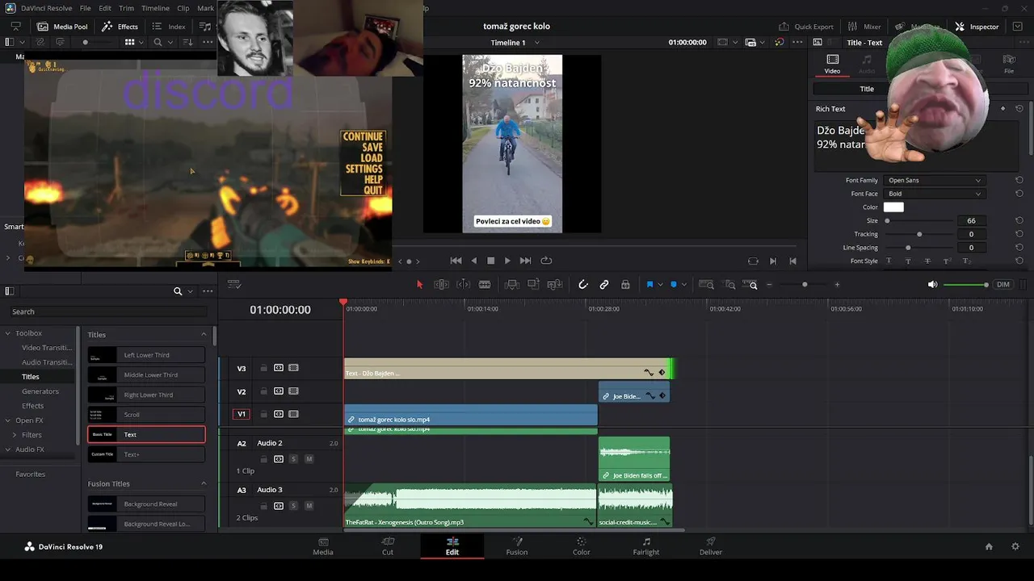The width and height of the screenshot is (1034, 581).
Task: Toggle linked selection chain icon
Action: [x=604, y=285]
